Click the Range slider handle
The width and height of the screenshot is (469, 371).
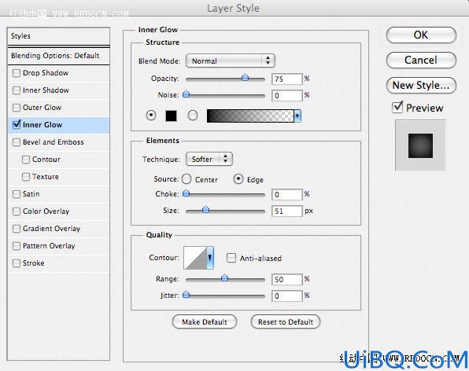click(x=224, y=278)
